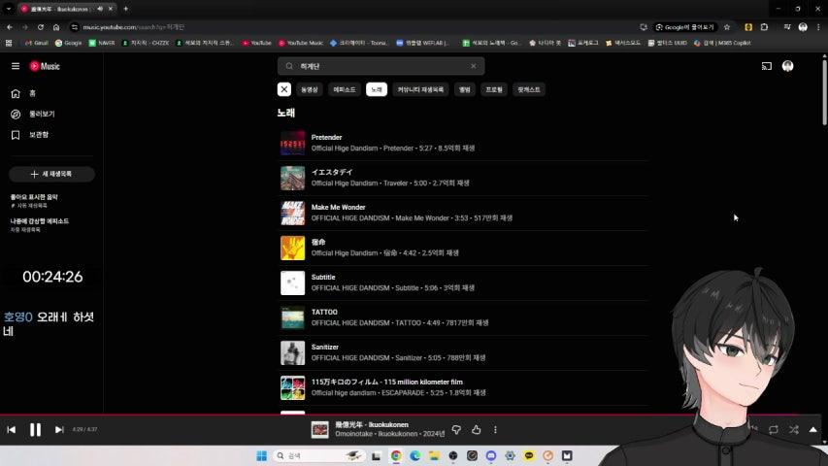Open the Windows Start menu
The image size is (828, 466).
pos(261,455)
